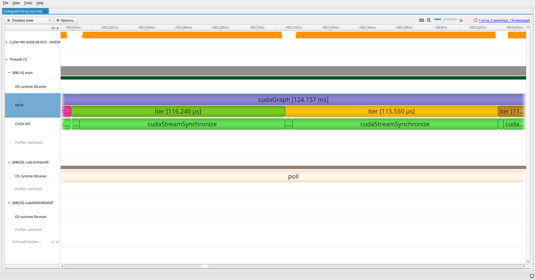535x280 pixels.
Task: Click the chat bubble icon in status bar
Action: [532, 276]
